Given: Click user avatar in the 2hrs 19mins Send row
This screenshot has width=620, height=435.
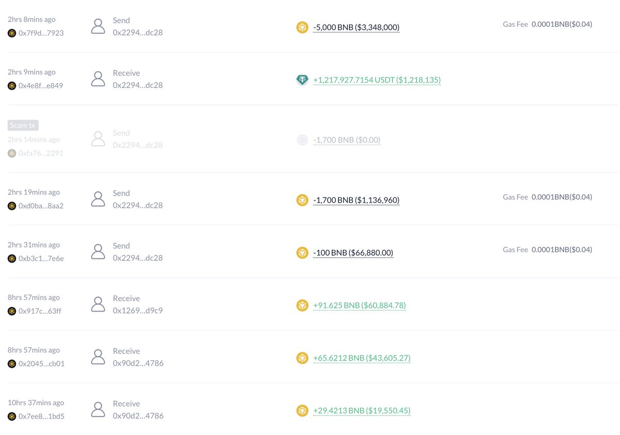Looking at the screenshot, I should coord(98,199).
